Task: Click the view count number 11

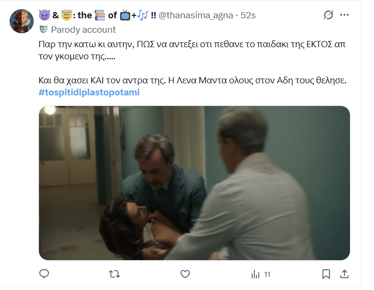Action: coord(267,275)
